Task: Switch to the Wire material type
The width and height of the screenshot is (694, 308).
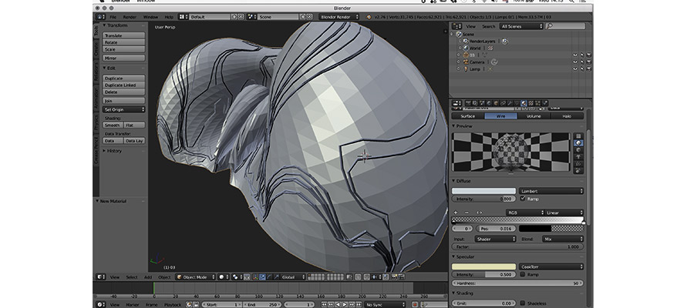Action: coord(500,116)
